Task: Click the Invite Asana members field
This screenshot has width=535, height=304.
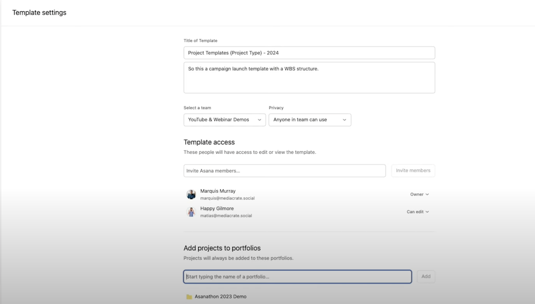Action: click(x=284, y=170)
